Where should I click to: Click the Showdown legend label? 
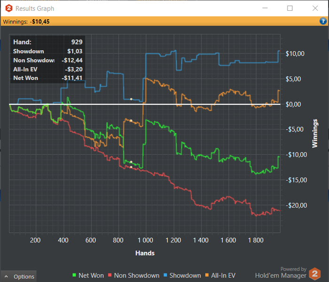[x=185, y=275]
